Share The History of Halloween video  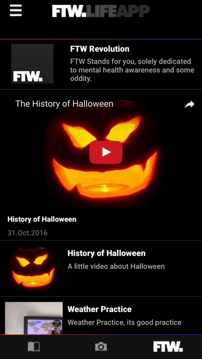coord(190,104)
